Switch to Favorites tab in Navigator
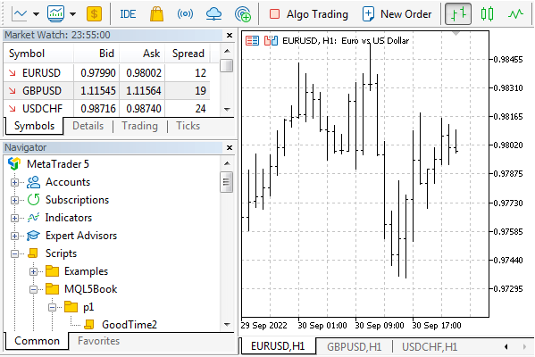The height and width of the screenshot is (357, 535). click(98, 341)
